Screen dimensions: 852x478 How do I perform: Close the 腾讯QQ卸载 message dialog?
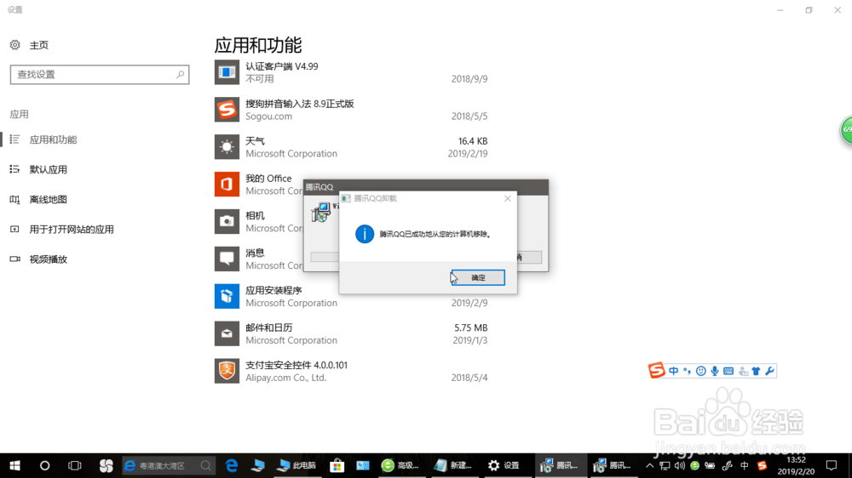point(508,198)
